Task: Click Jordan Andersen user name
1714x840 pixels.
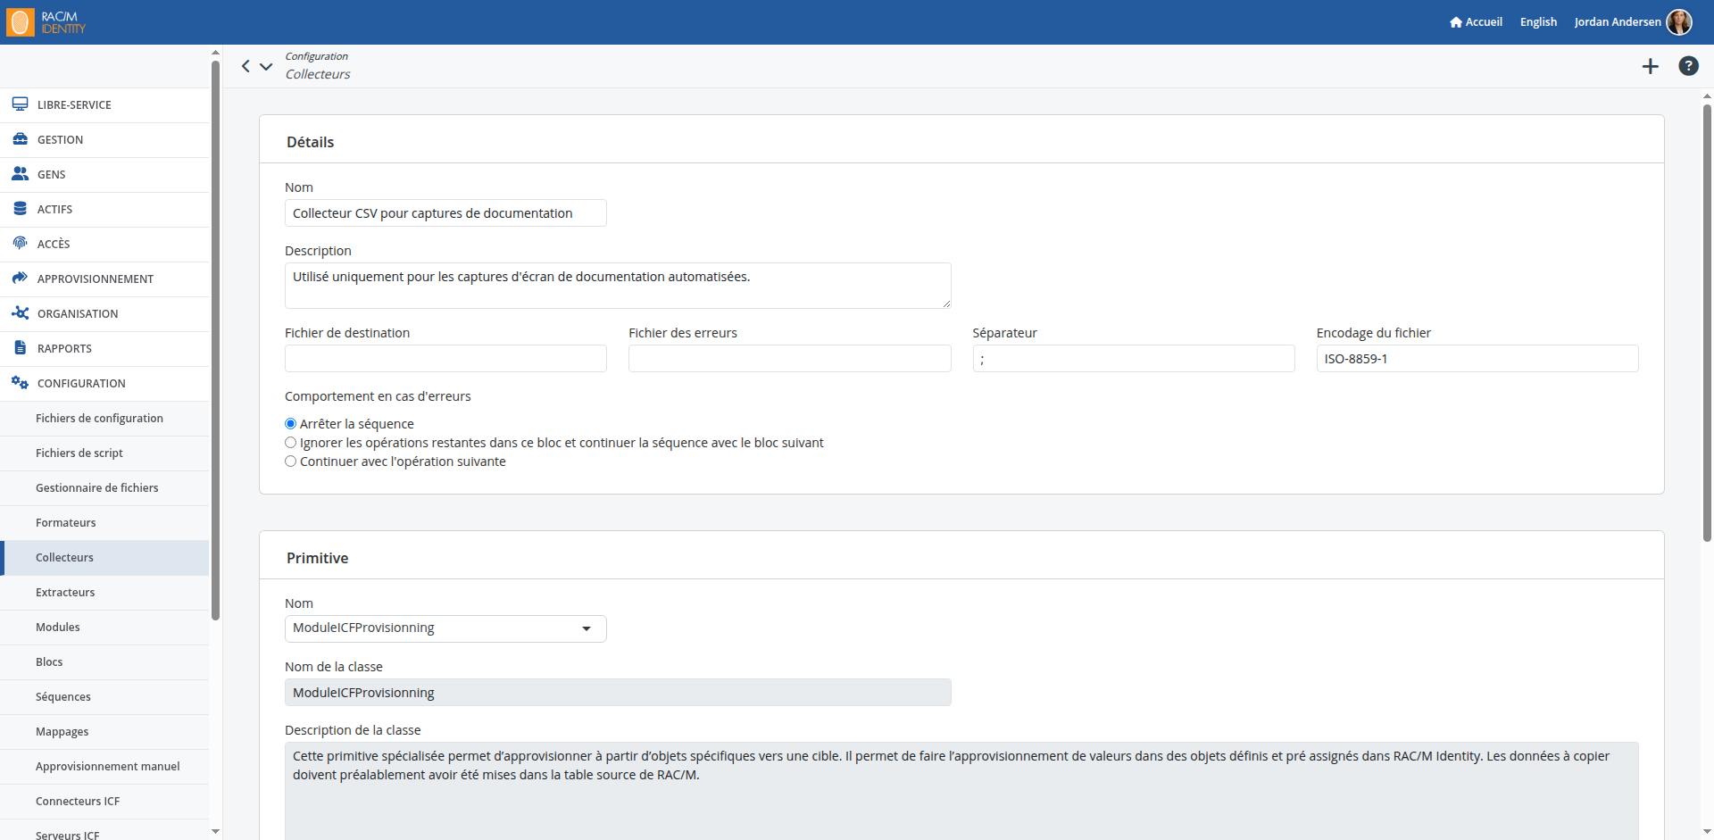Action: click(x=1618, y=22)
